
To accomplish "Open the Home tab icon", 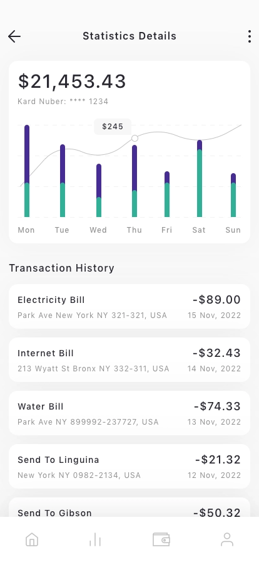I will (32, 539).
